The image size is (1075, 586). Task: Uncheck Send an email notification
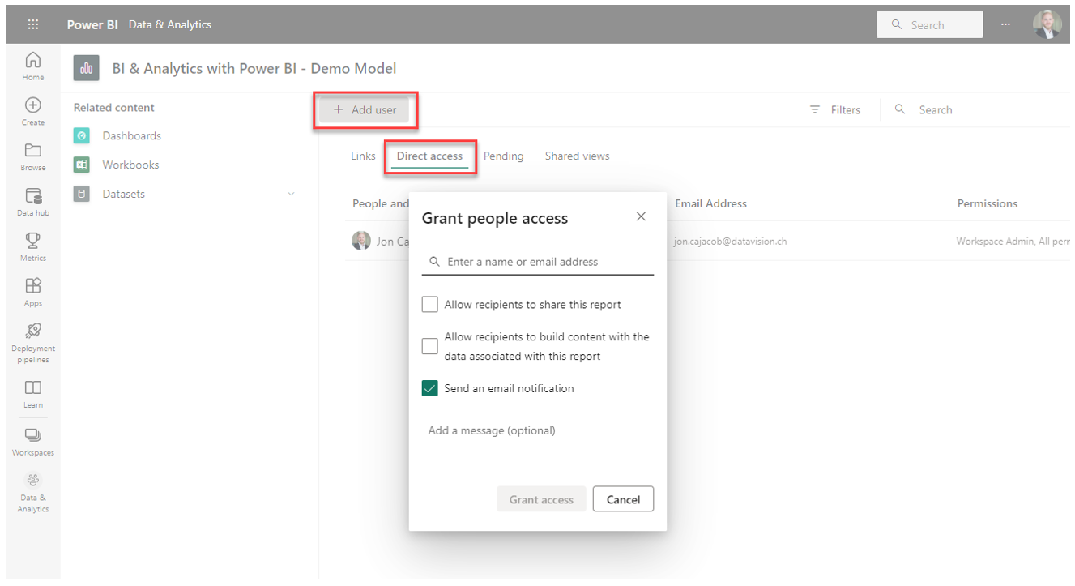pyautogui.click(x=430, y=388)
